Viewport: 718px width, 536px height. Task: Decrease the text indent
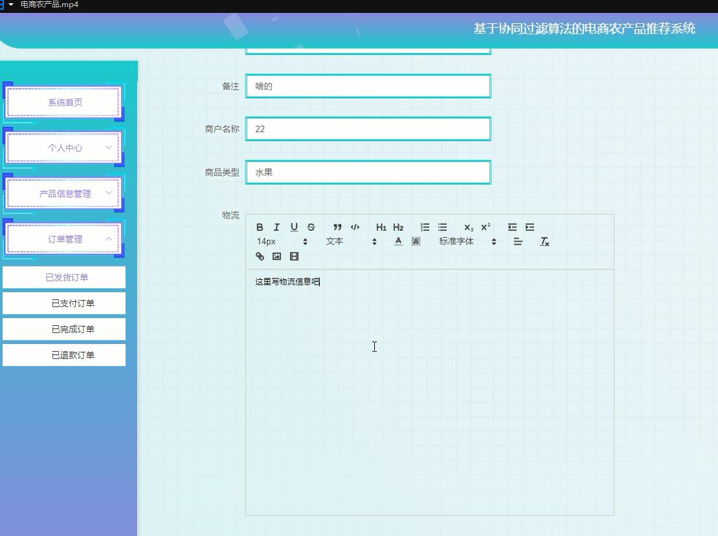click(x=512, y=228)
